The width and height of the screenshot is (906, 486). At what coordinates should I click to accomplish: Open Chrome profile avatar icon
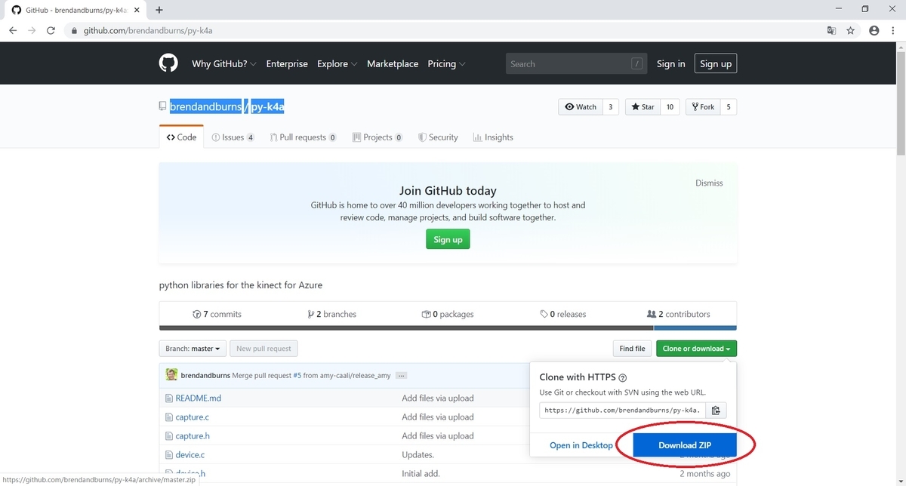point(874,31)
